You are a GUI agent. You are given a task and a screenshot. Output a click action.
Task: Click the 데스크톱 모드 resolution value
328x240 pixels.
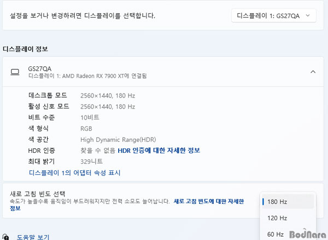tap(108, 96)
